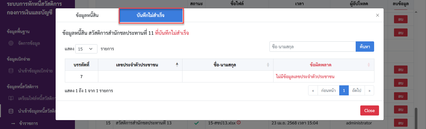Close the dialog with the X icon

click(378, 15)
